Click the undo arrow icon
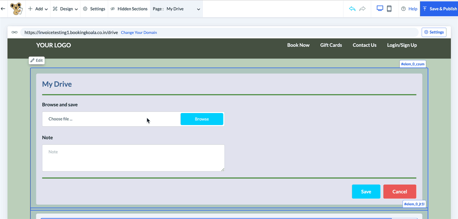The width and height of the screenshot is (458, 219). tap(352, 9)
